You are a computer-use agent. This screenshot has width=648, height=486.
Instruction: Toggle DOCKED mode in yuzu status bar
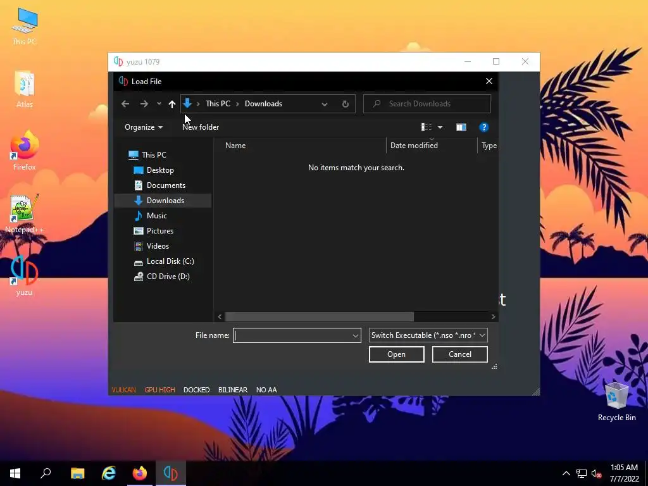(x=196, y=390)
